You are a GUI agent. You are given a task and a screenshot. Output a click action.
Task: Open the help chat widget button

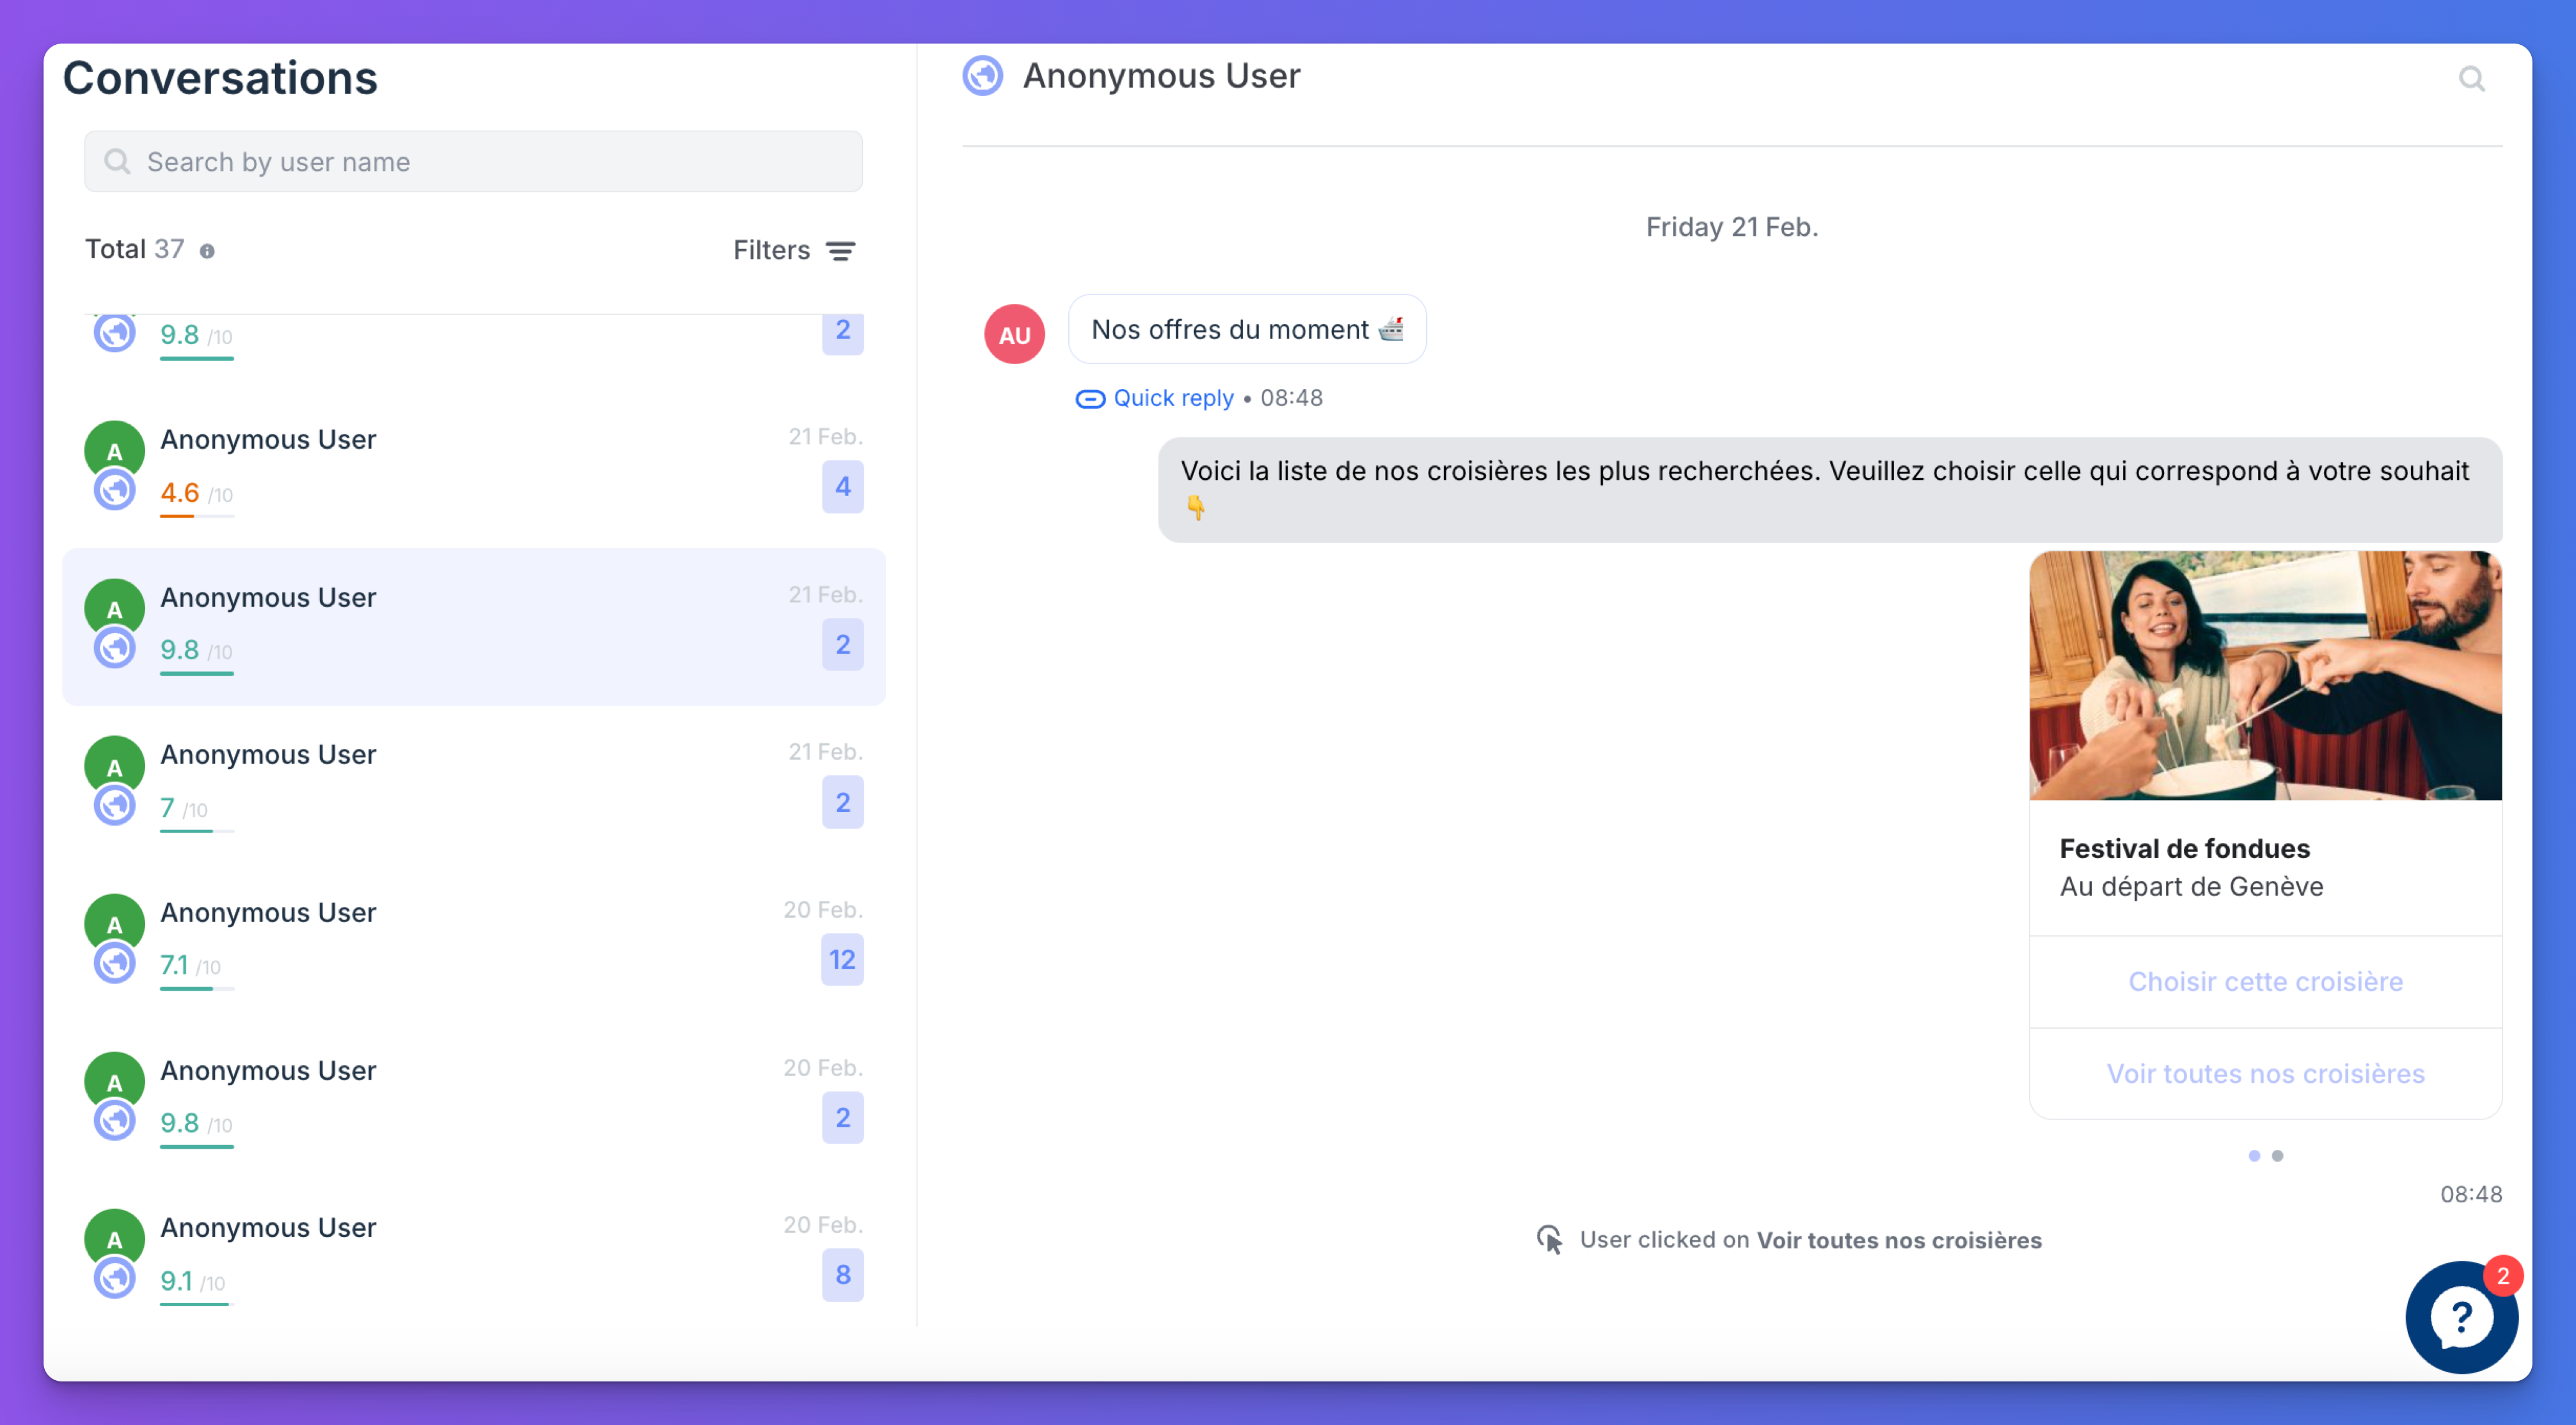(2461, 1317)
